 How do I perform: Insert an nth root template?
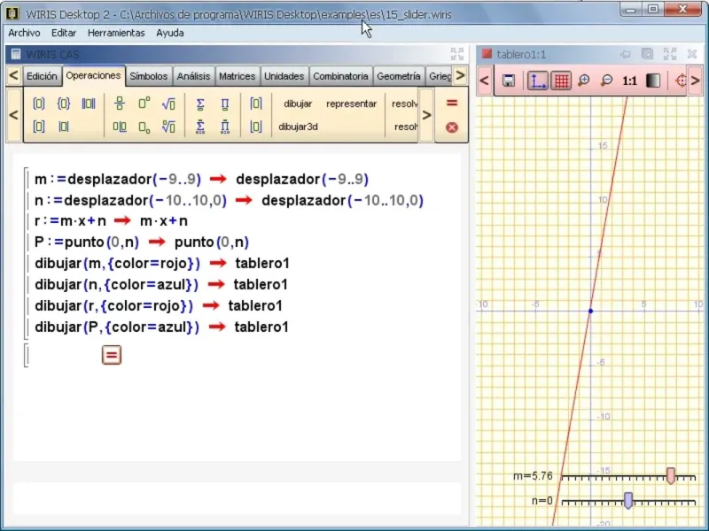click(168, 127)
